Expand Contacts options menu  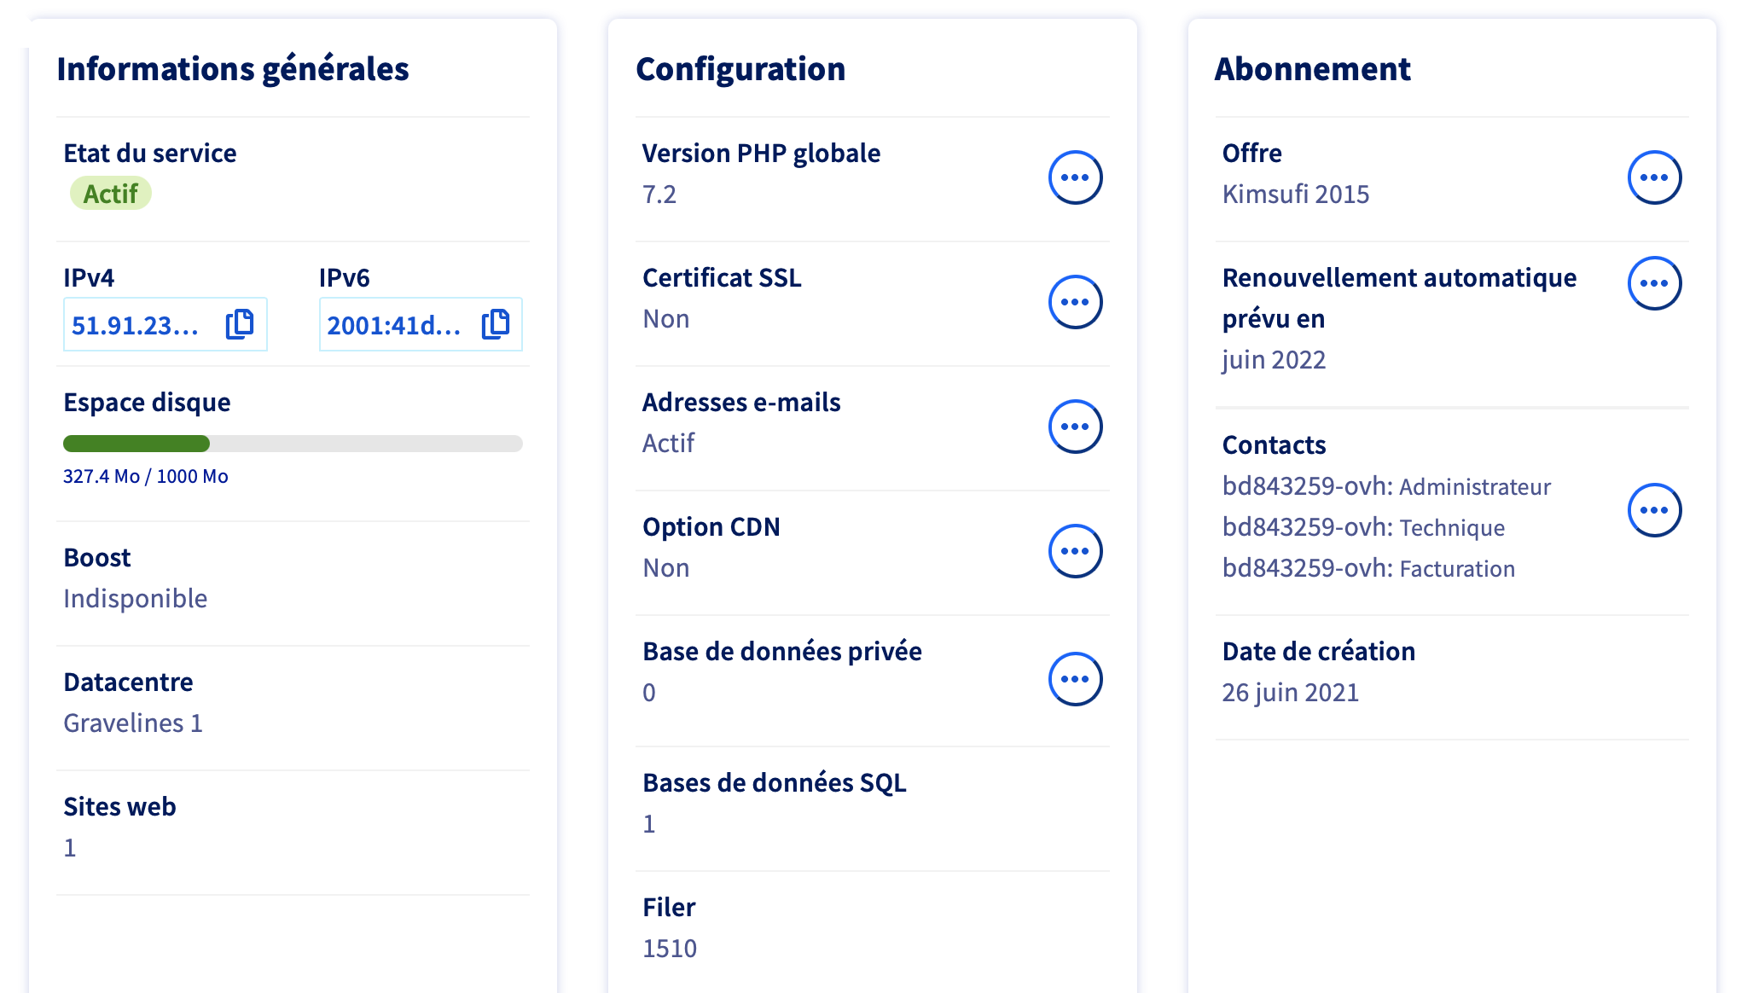[1653, 510]
